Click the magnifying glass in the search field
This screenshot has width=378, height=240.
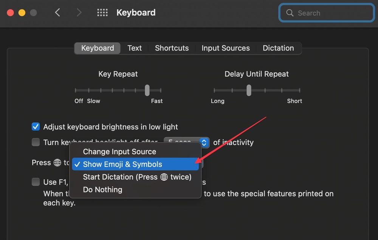coord(290,13)
